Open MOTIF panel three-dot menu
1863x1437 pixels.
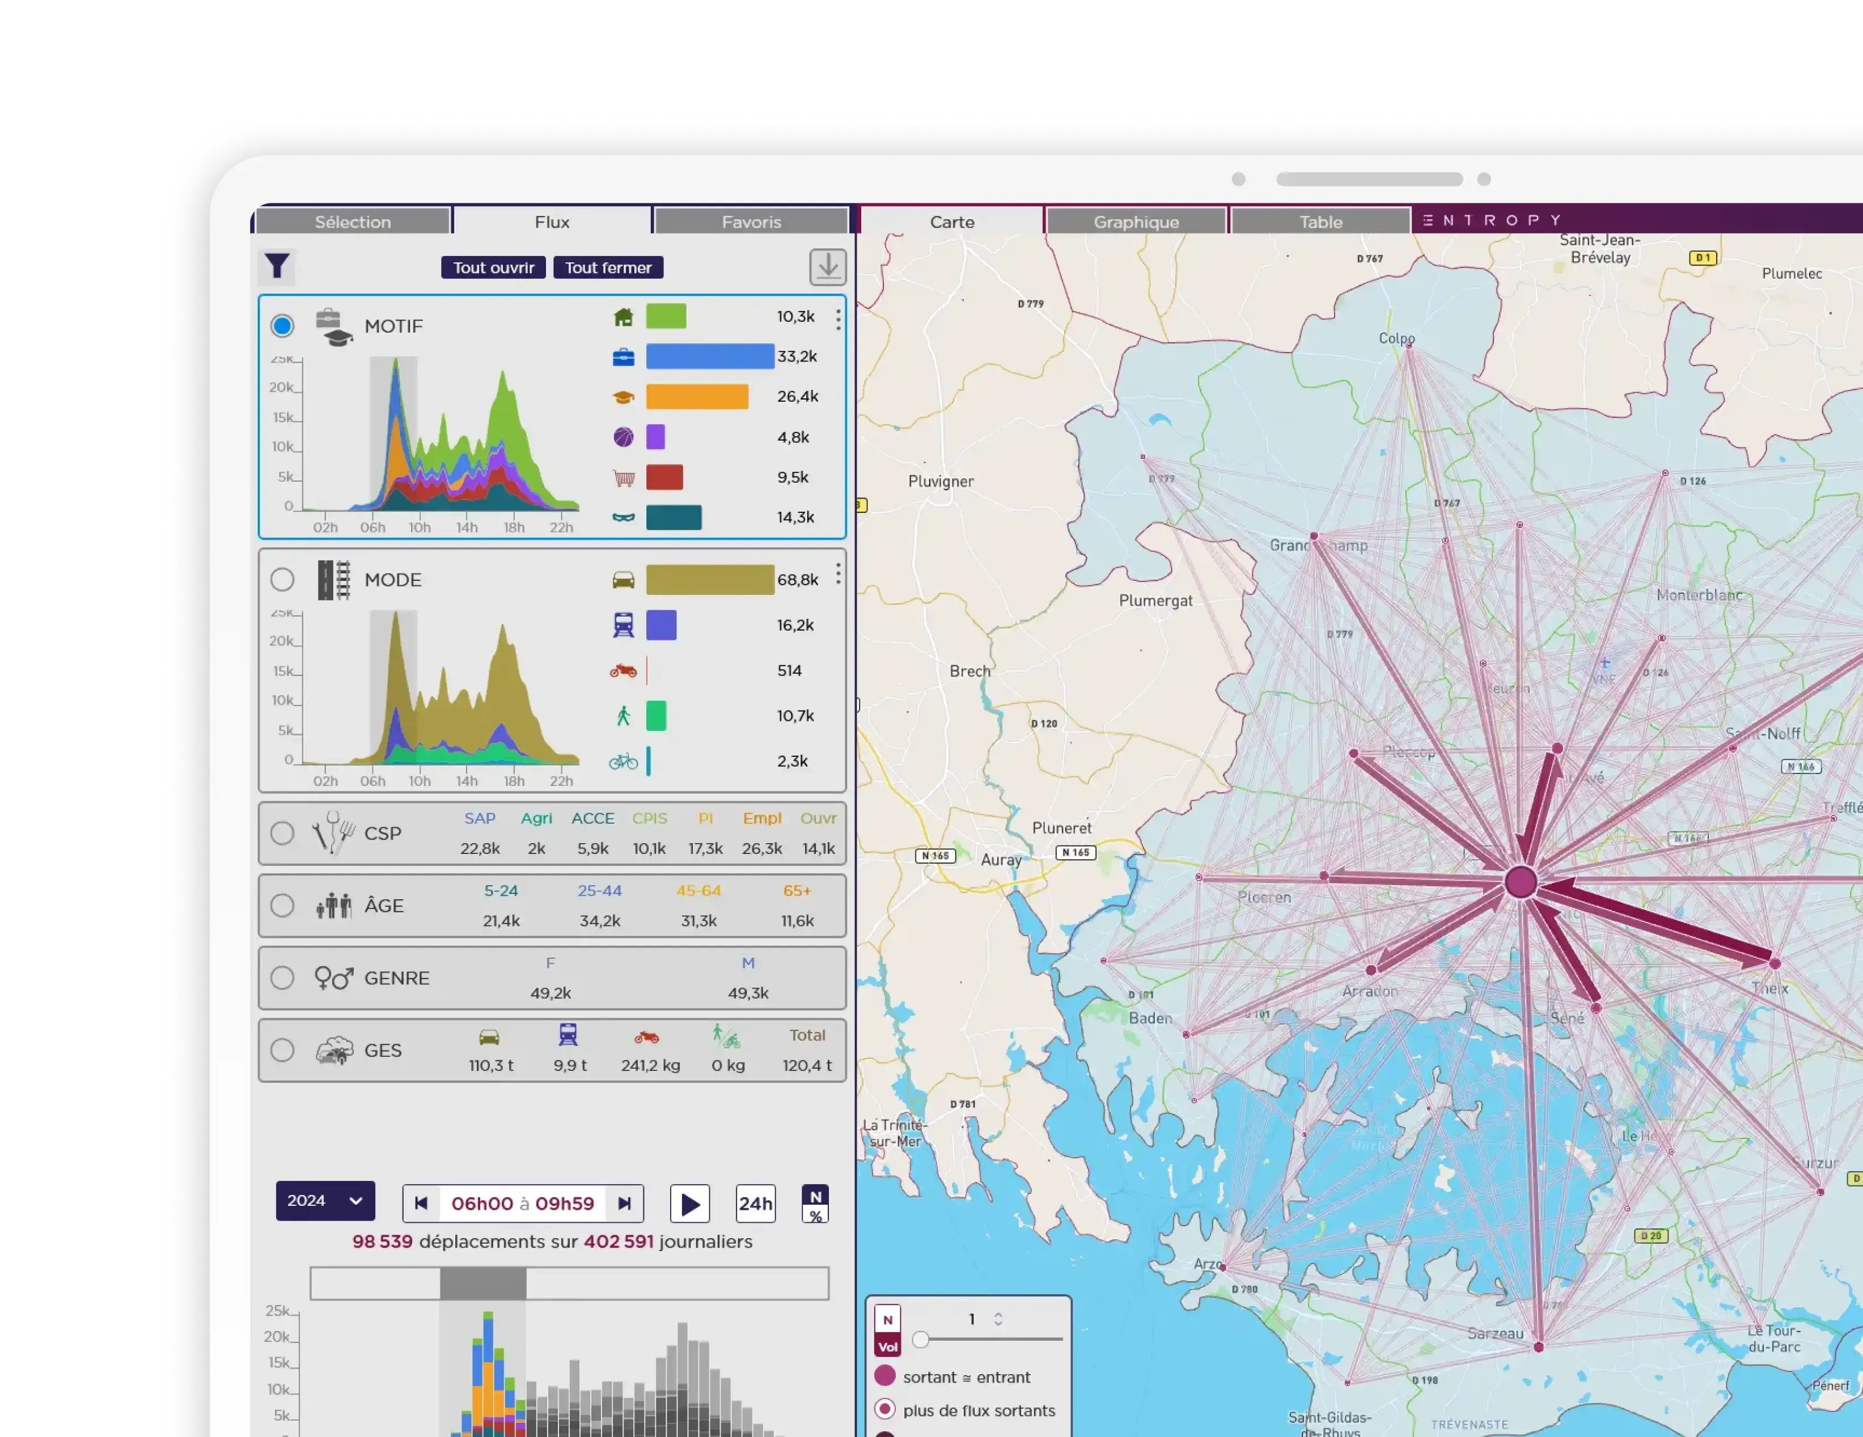click(839, 320)
